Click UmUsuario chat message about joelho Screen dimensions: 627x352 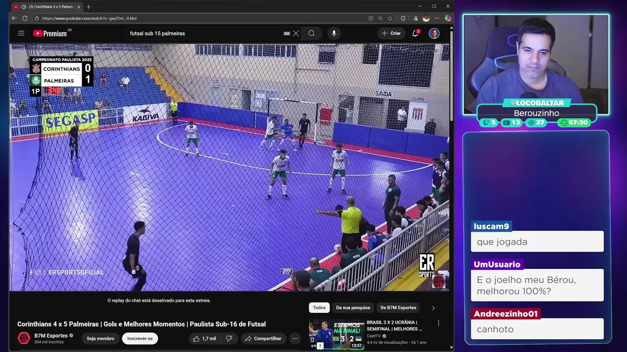537,285
